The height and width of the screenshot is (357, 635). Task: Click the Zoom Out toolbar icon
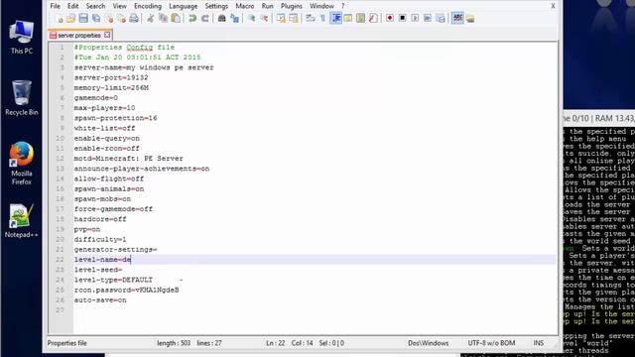264,18
